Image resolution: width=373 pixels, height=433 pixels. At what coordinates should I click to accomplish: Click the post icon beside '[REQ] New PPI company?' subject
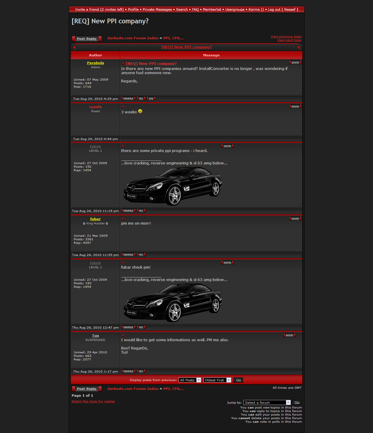pyautogui.click(x=123, y=64)
